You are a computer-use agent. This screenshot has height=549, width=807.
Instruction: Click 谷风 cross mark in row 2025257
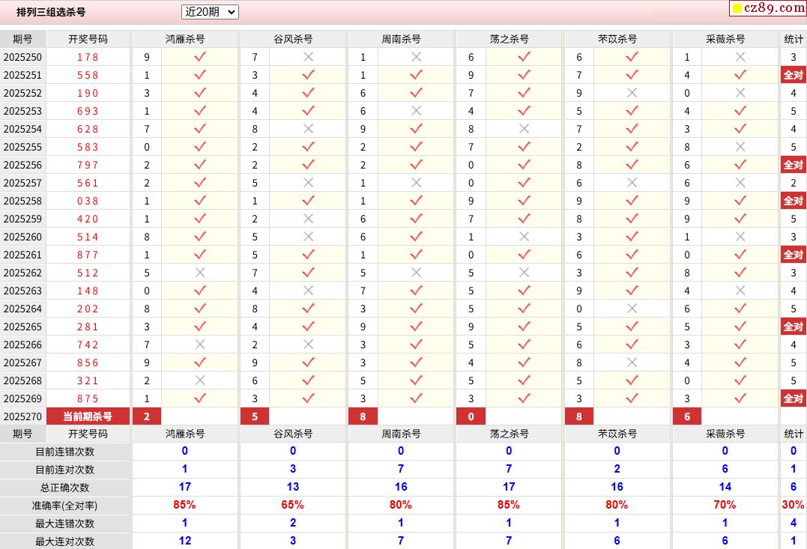(308, 183)
